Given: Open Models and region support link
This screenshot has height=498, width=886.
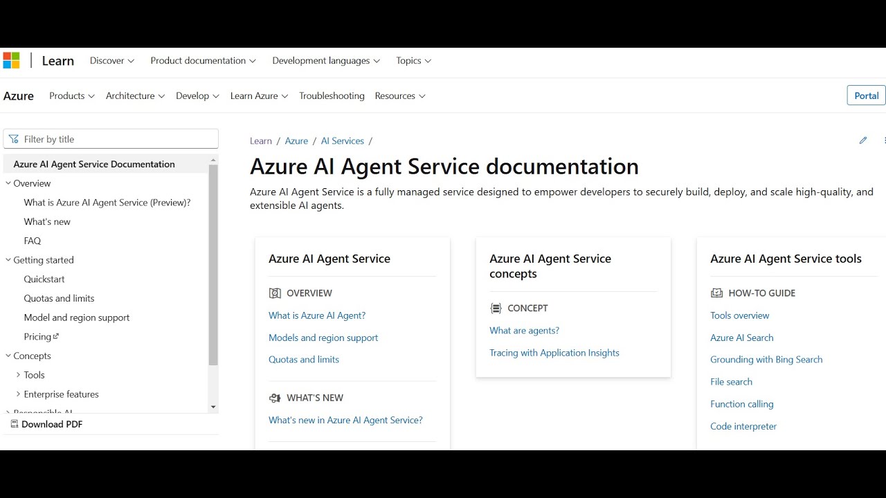Looking at the screenshot, I should tap(323, 338).
